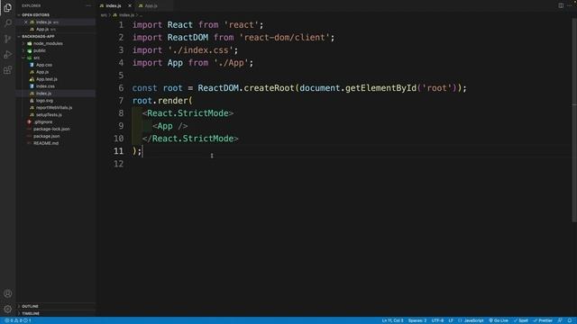Click the Prettier status bar item
The width and height of the screenshot is (577, 324).
(x=543, y=320)
